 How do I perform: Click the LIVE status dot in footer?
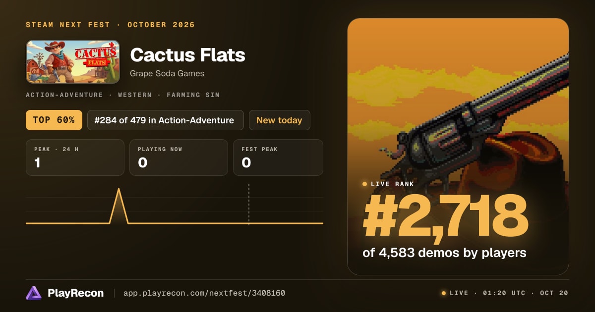(444, 293)
